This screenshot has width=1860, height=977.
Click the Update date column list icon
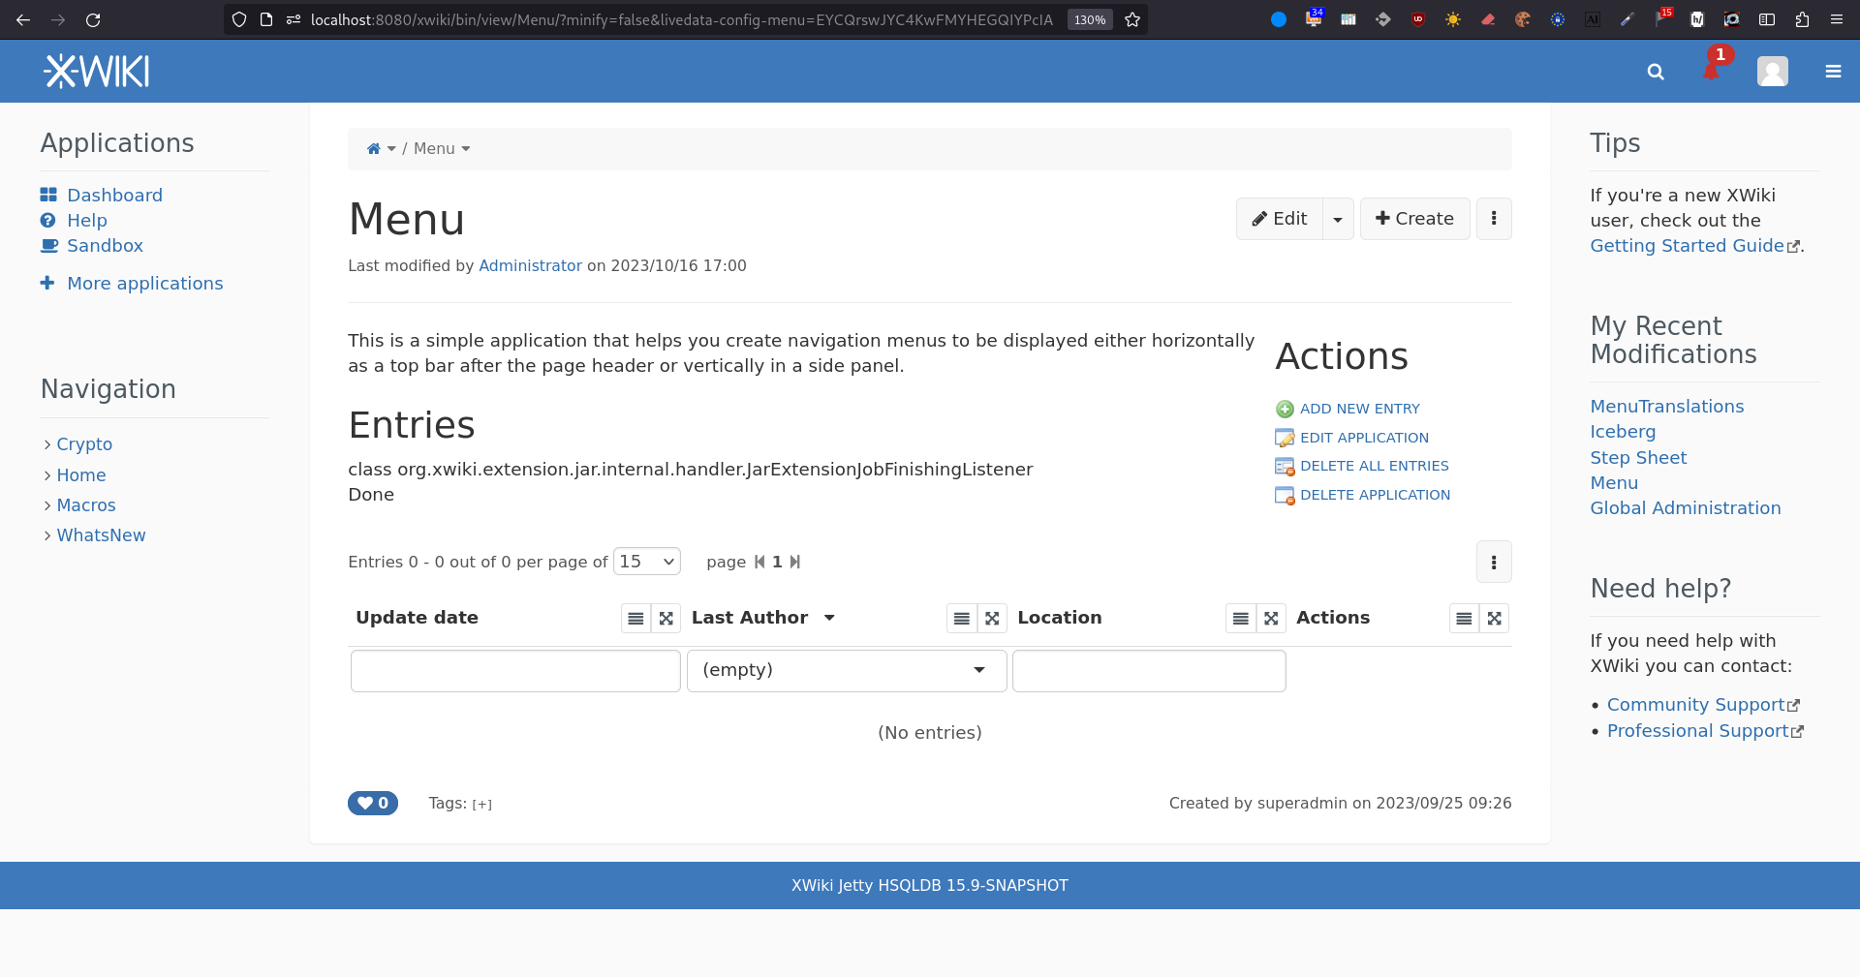pyautogui.click(x=635, y=618)
